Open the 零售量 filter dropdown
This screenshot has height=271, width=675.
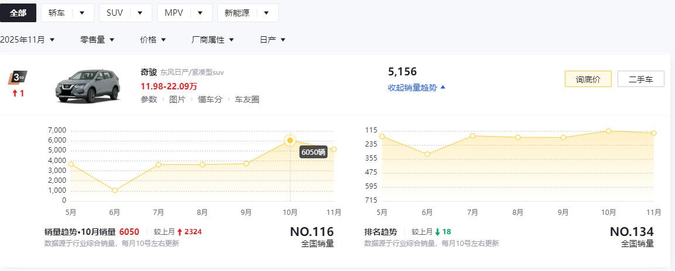click(x=97, y=40)
